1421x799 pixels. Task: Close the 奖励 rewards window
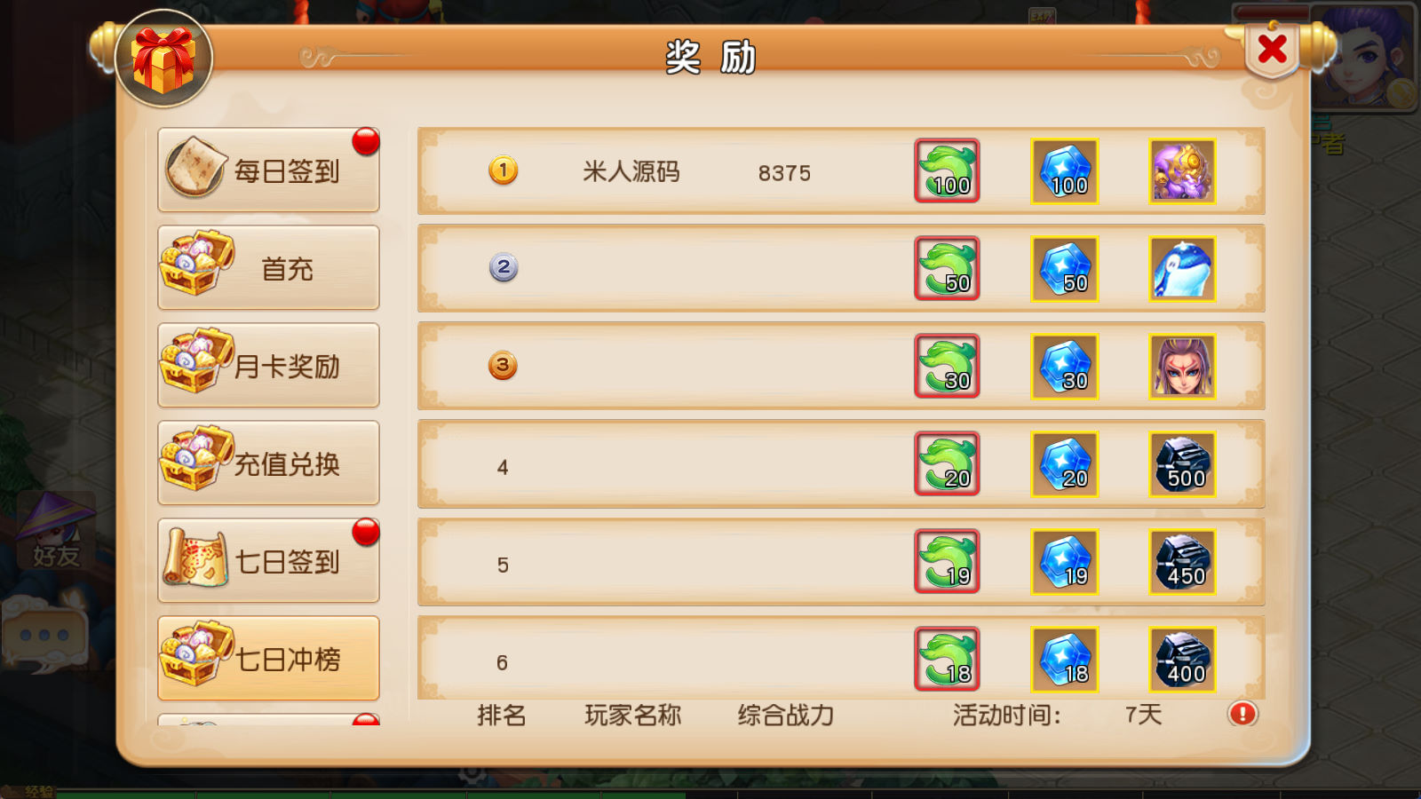(1272, 50)
